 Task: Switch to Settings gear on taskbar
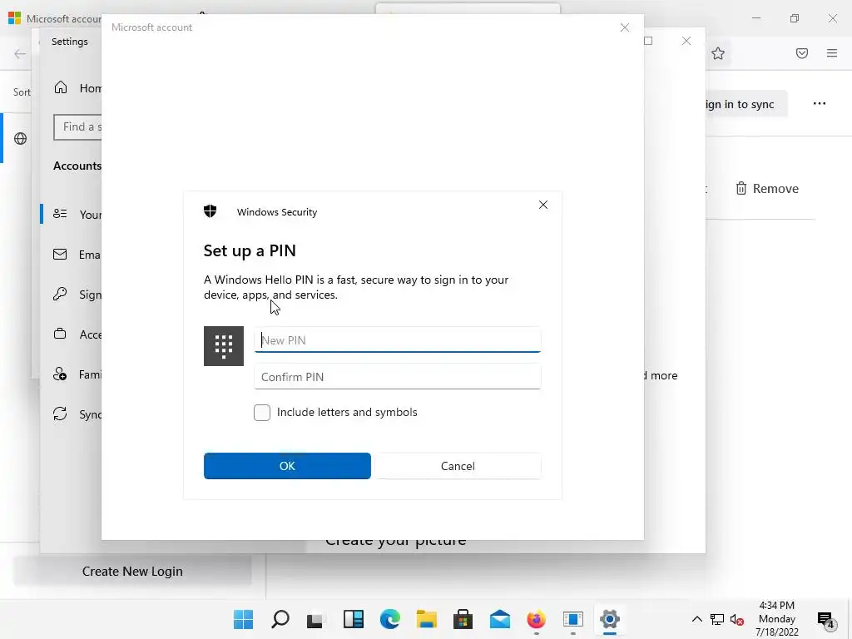610,619
